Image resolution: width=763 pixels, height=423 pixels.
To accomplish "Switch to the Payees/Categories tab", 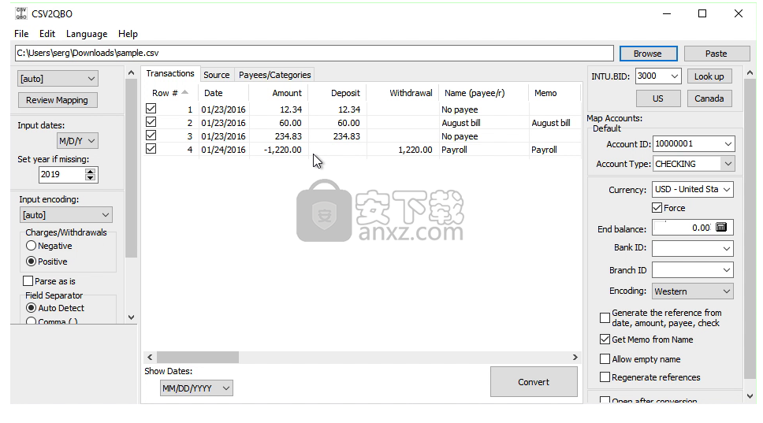I will (x=274, y=75).
